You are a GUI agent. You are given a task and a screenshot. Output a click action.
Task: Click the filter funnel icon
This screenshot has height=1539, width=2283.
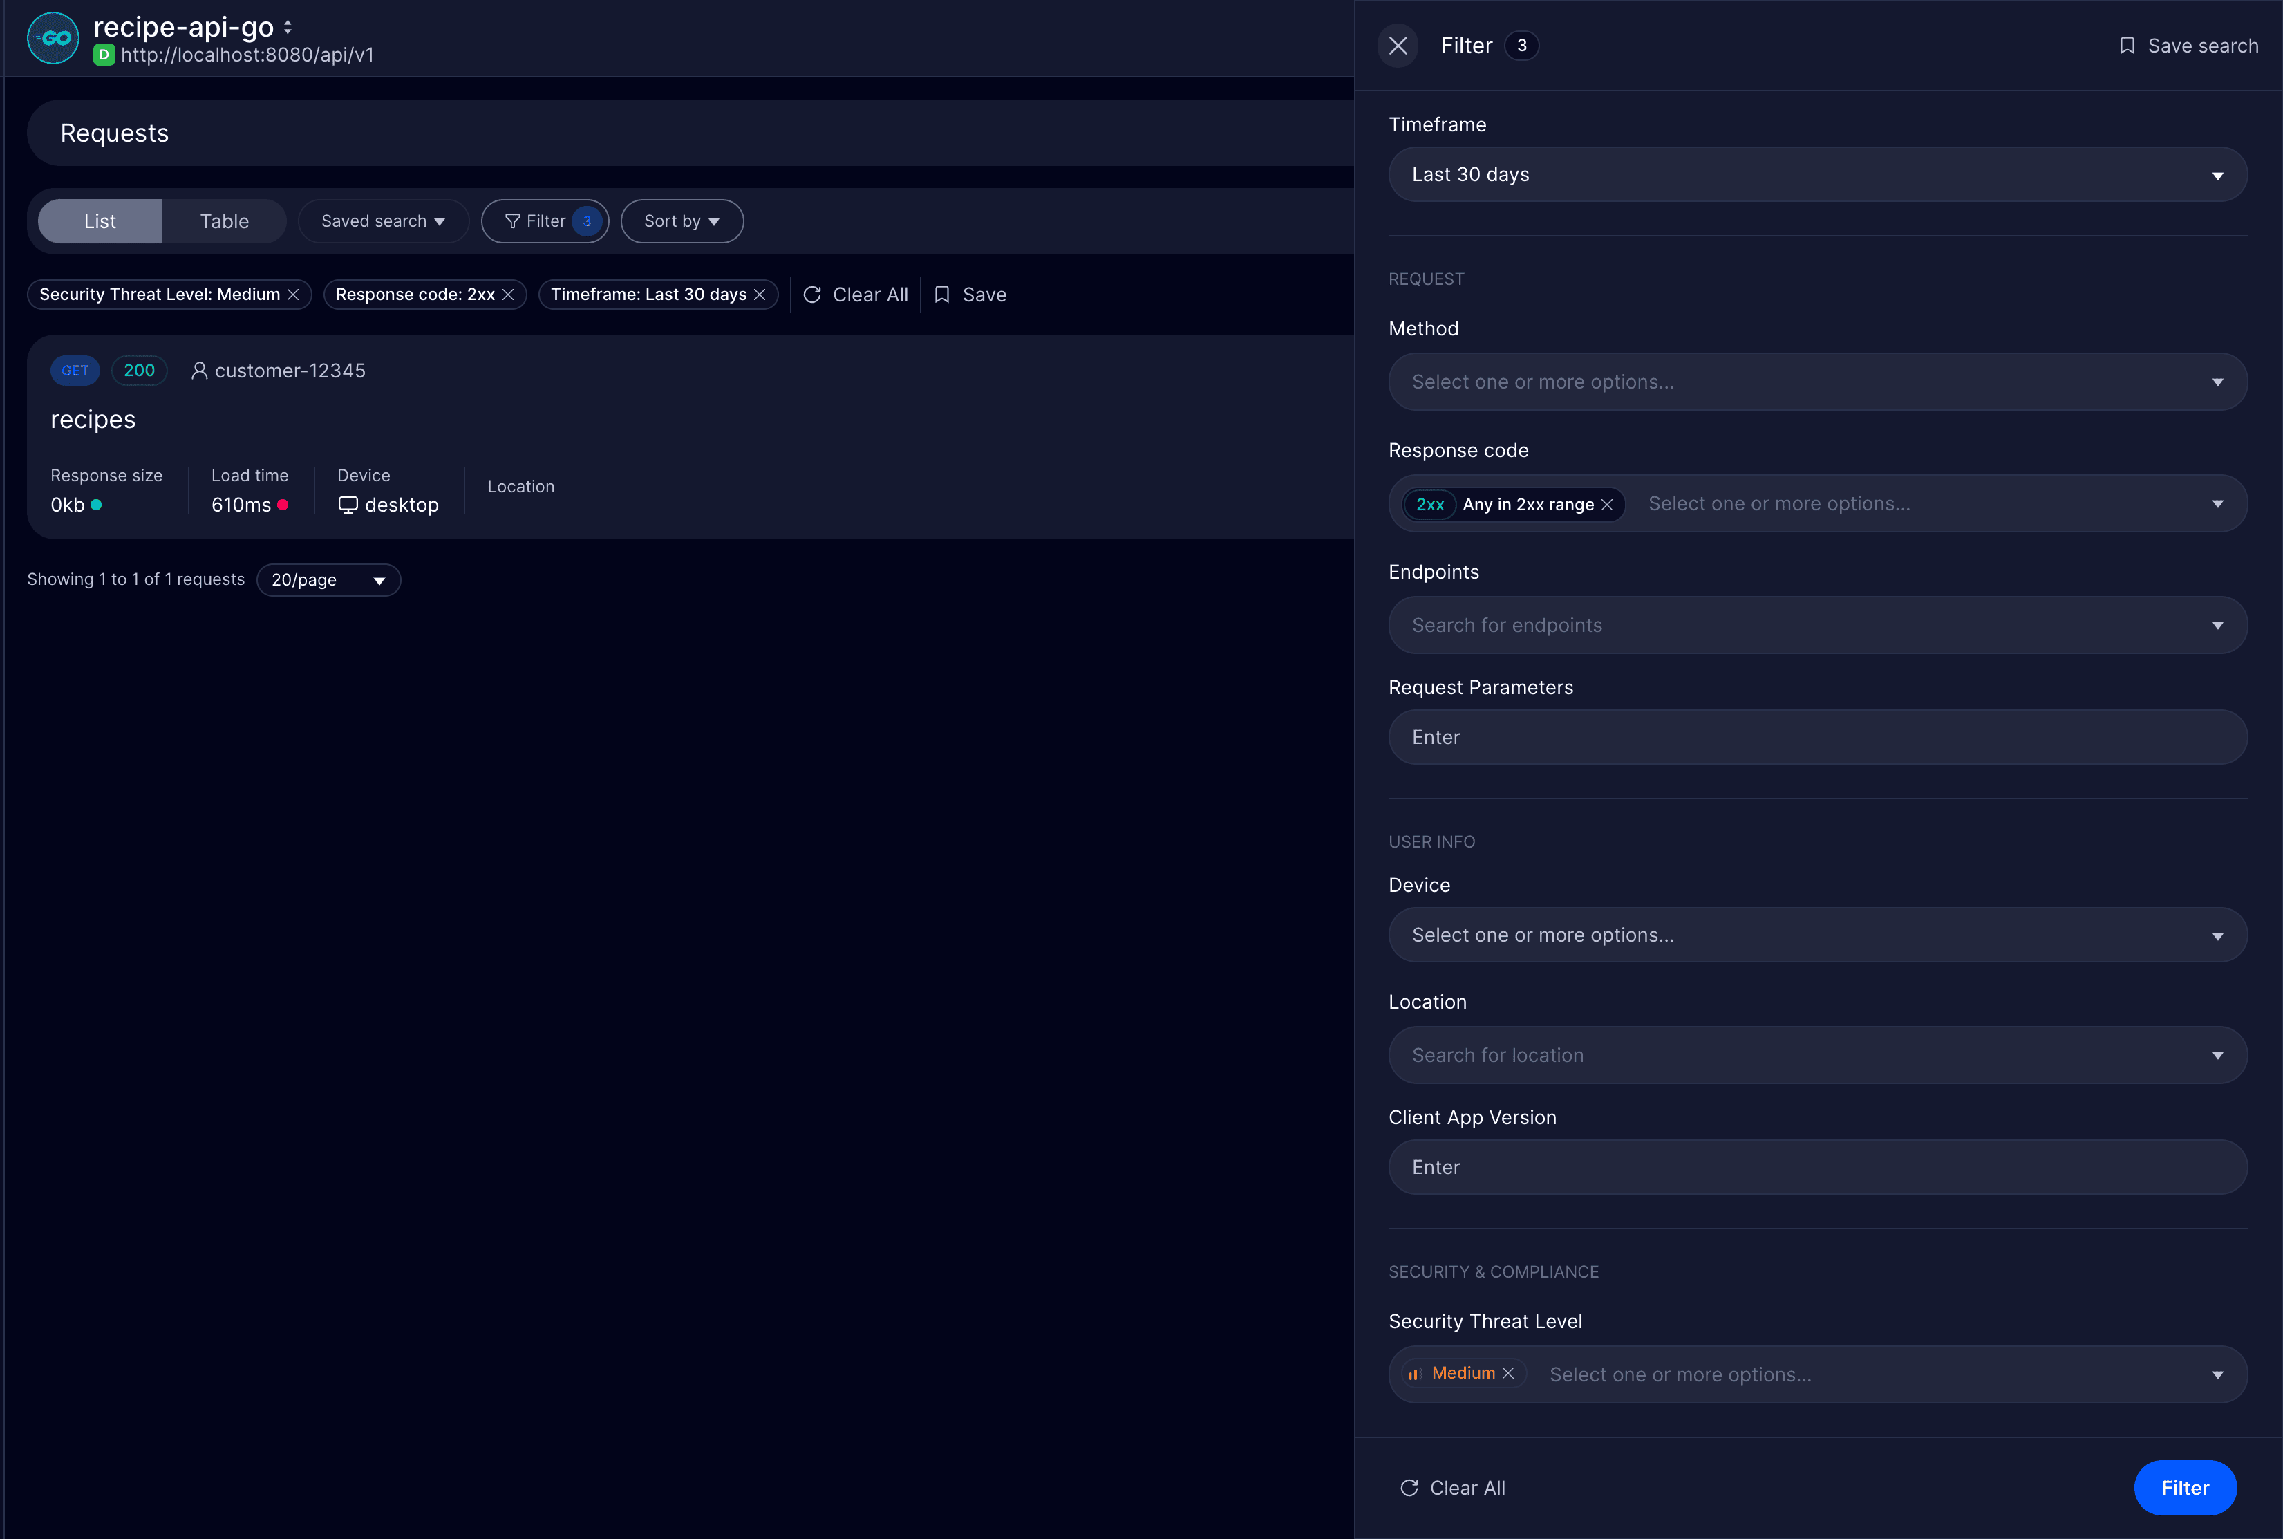(x=514, y=221)
